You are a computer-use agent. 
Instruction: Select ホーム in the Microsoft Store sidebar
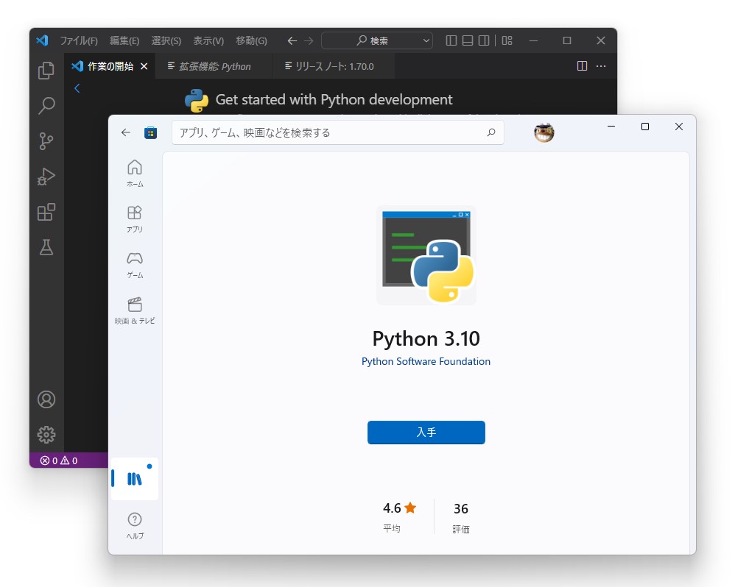point(134,172)
